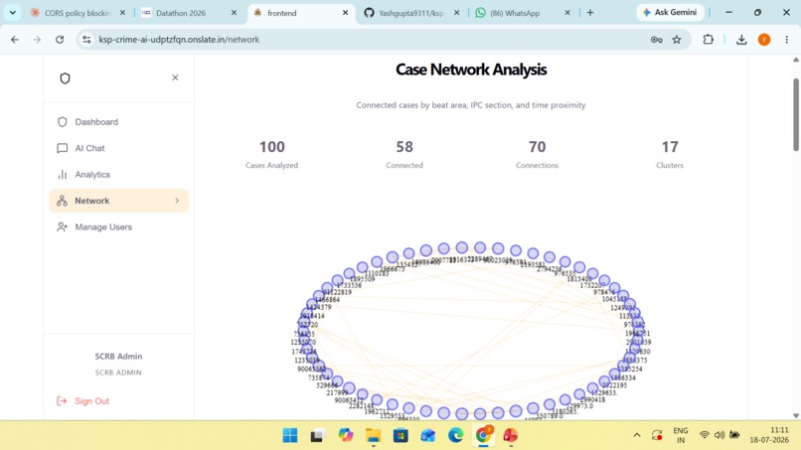Click the 17 Clusters stat
The height and width of the screenshot is (450, 801).
coord(670,154)
